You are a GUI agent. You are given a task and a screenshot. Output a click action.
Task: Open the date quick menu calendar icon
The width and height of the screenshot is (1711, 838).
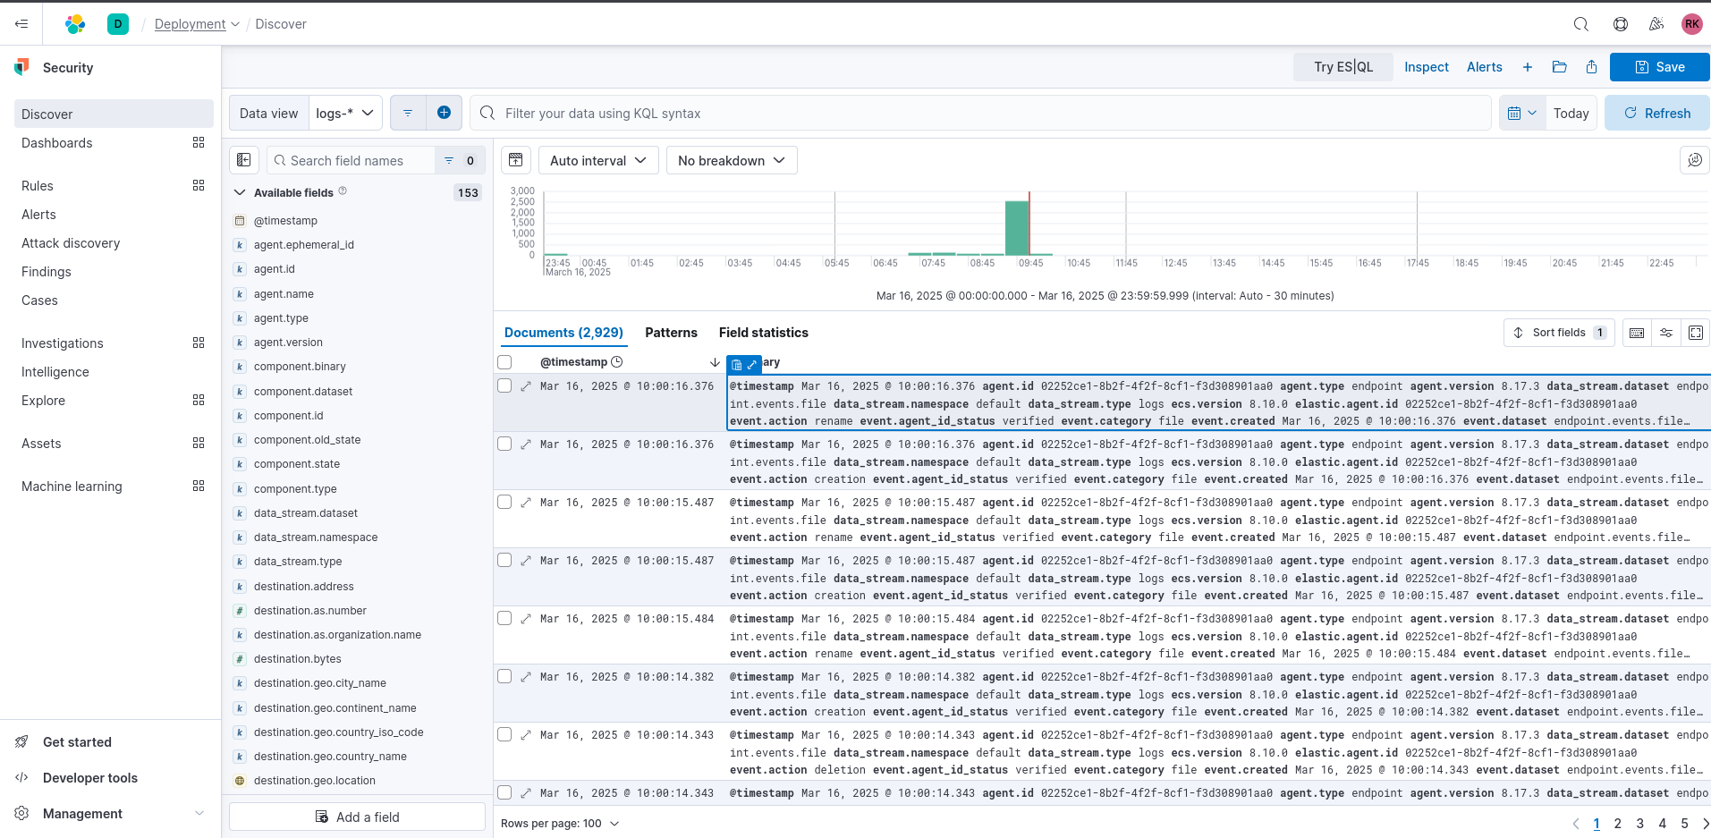(x=1522, y=114)
